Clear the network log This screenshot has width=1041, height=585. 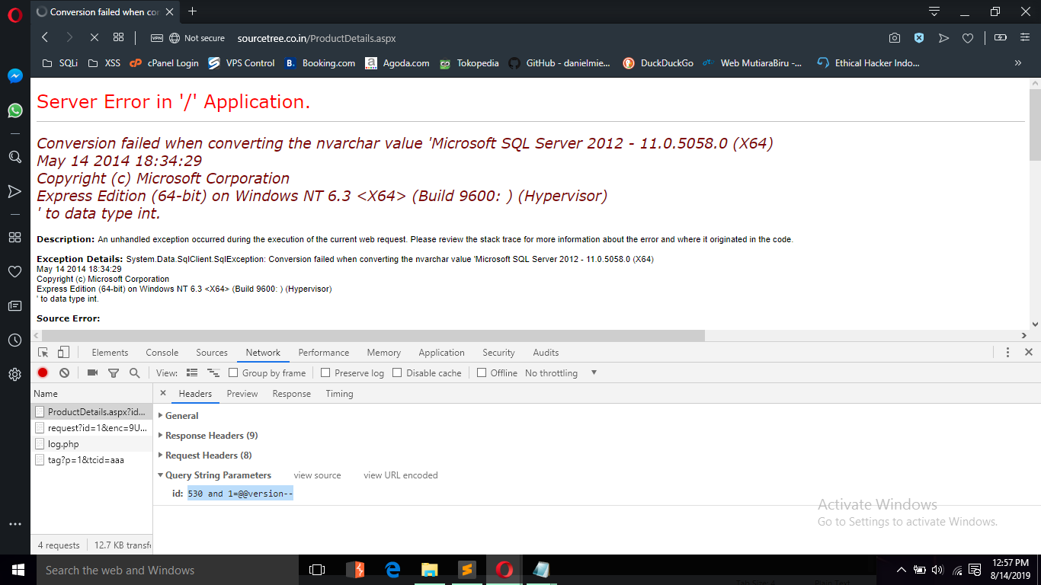(x=65, y=373)
